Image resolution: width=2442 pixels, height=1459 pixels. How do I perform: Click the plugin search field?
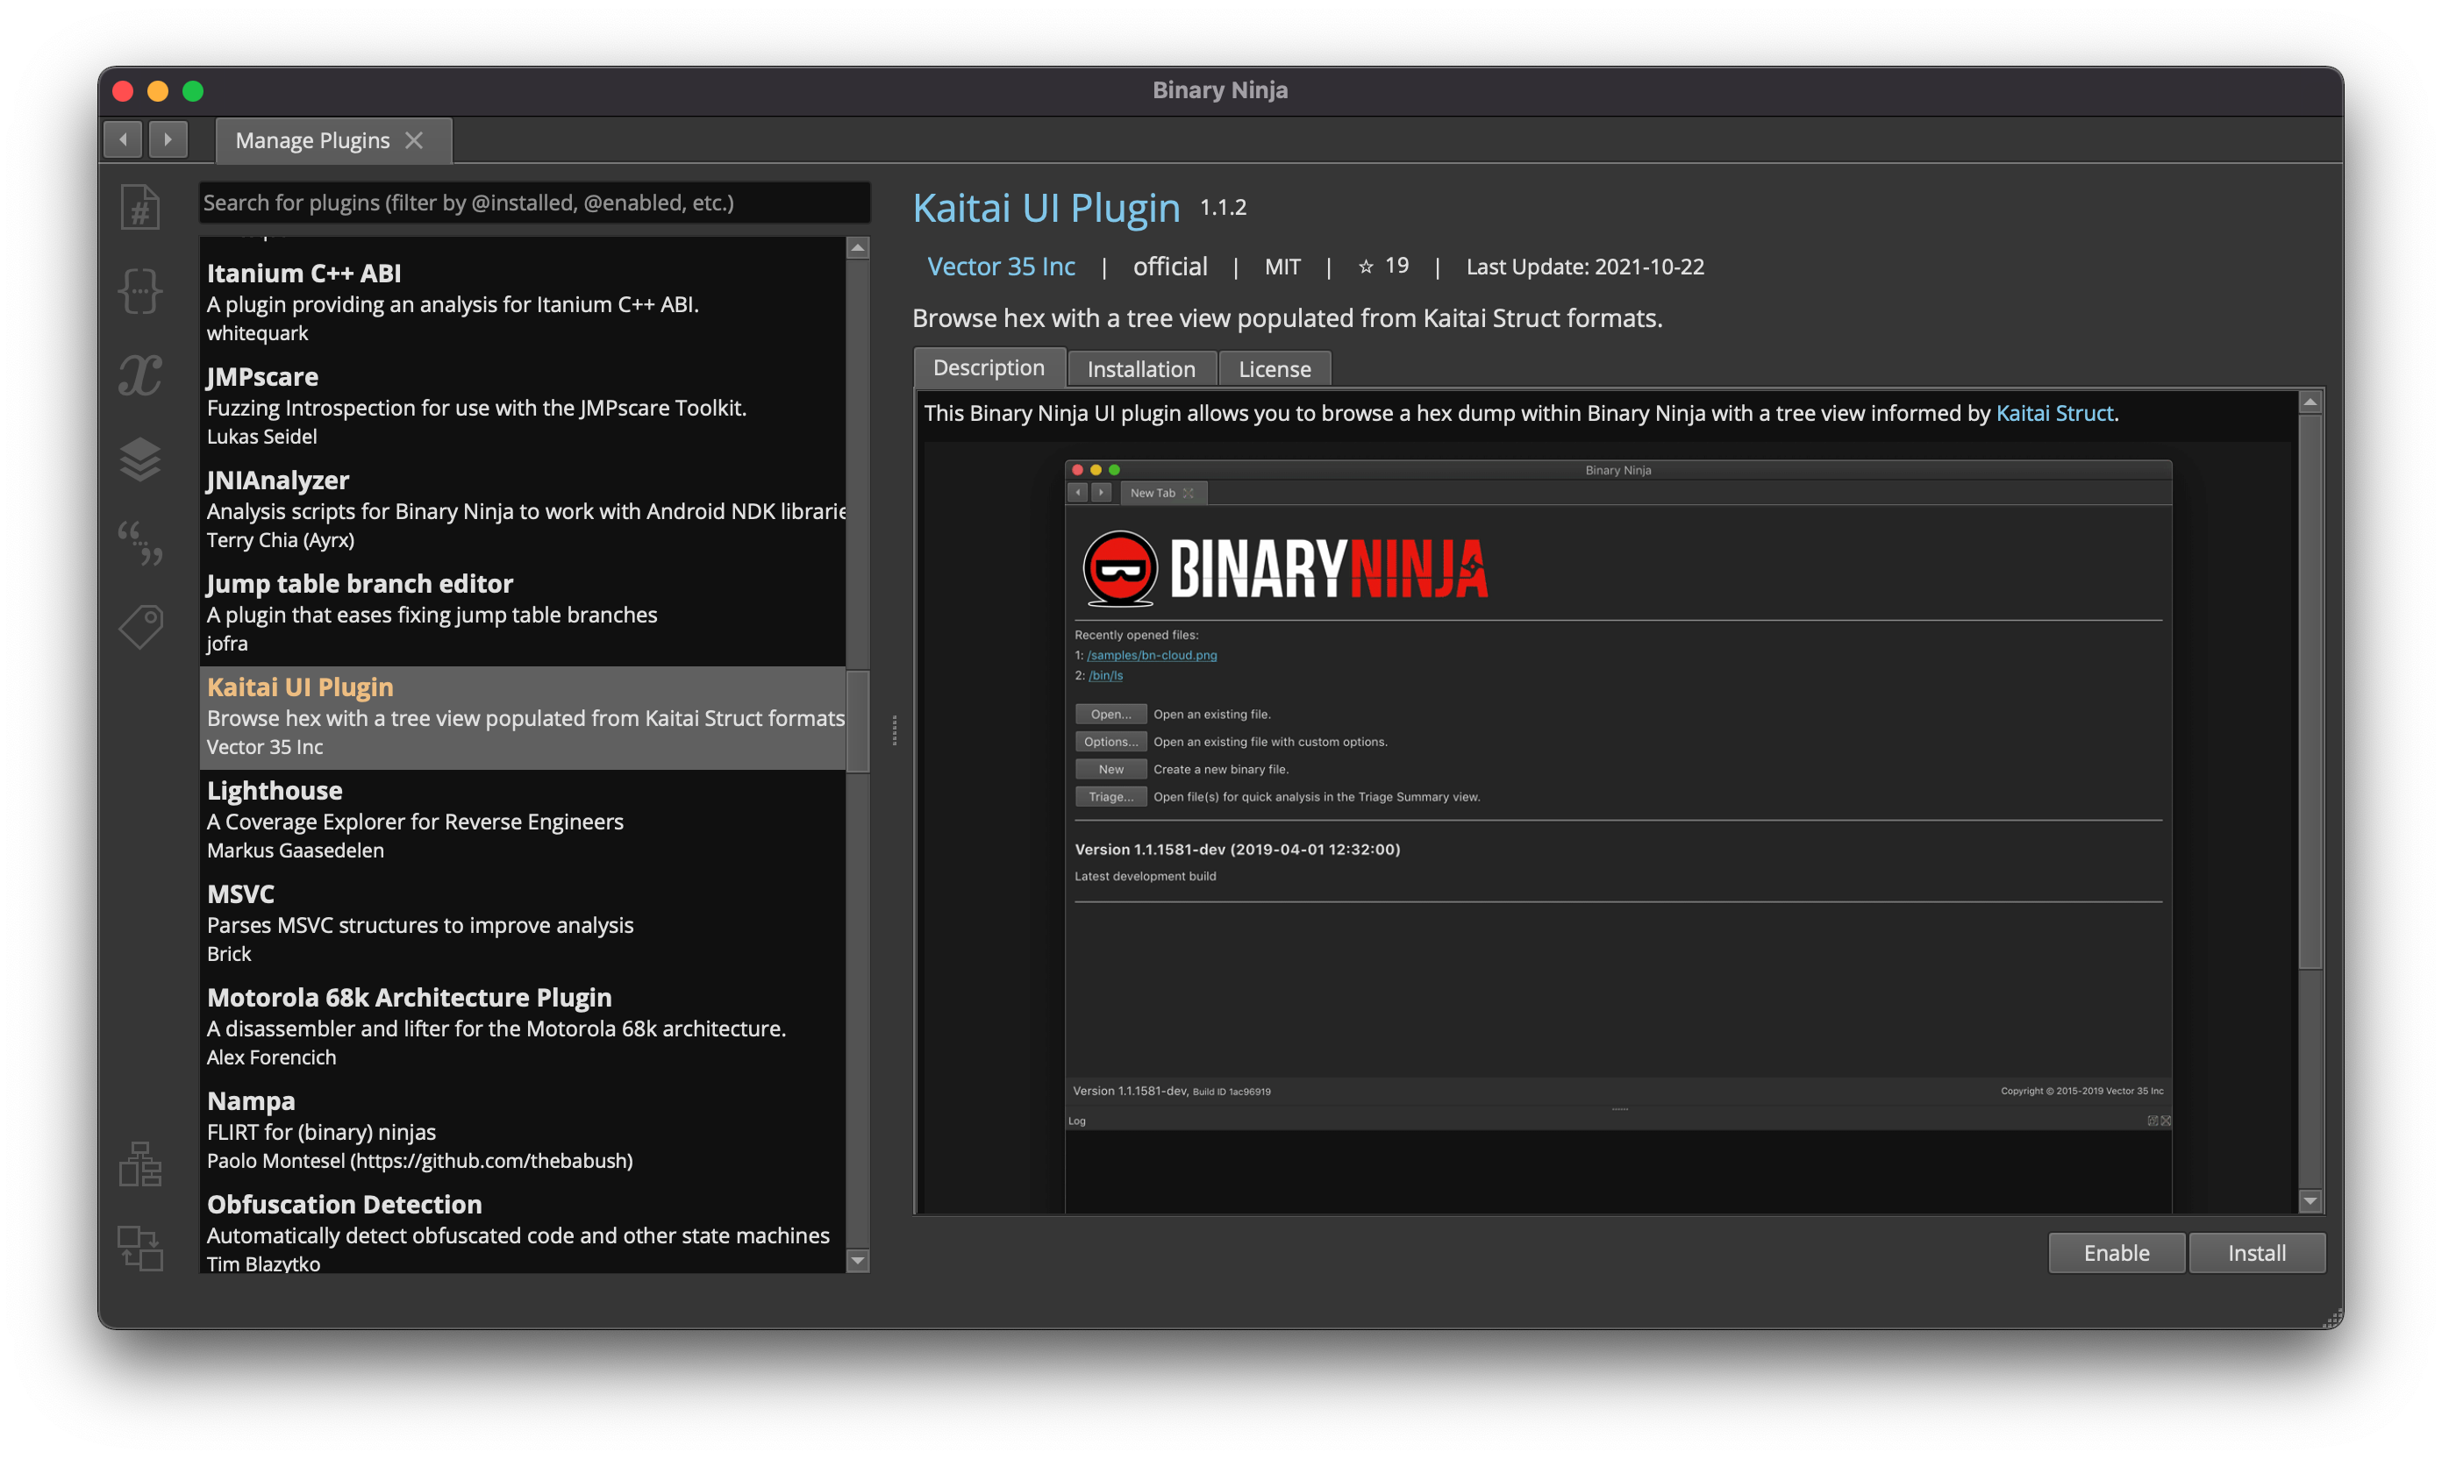(x=534, y=203)
